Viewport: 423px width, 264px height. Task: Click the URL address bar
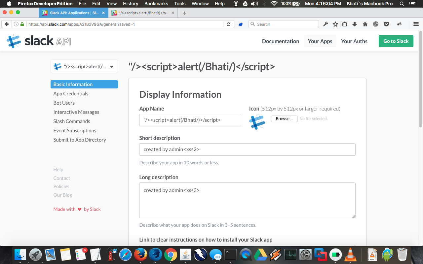(x=125, y=24)
